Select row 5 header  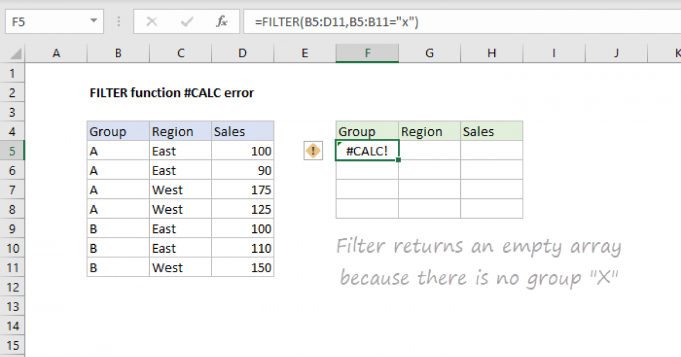[x=14, y=151]
